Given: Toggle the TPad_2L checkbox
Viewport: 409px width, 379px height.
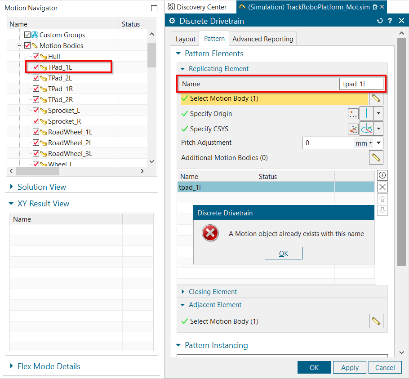Looking at the screenshot, I should (36, 78).
